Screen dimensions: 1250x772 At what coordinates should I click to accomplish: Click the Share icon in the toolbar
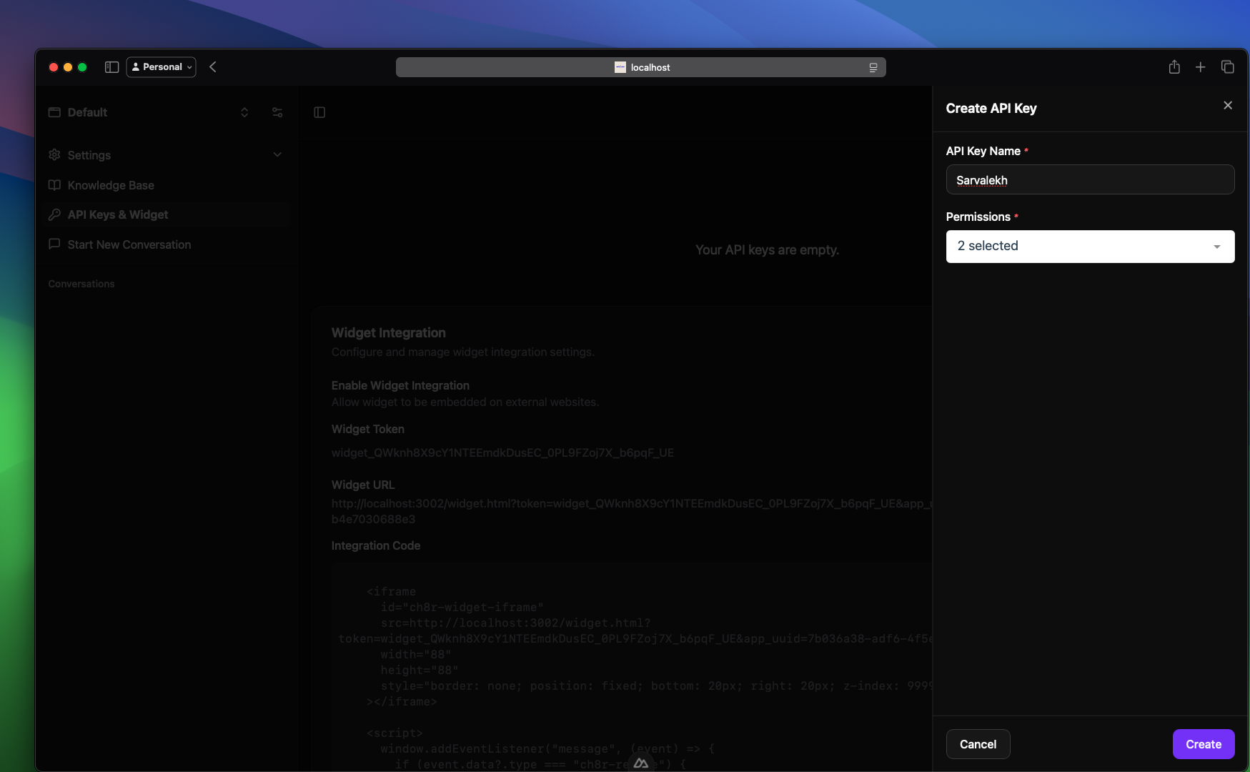coord(1174,67)
